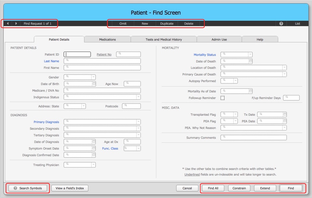The width and height of the screenshot is (312, 198).
Task: Click into the Last Name search field
Action: tap(103, 61)
